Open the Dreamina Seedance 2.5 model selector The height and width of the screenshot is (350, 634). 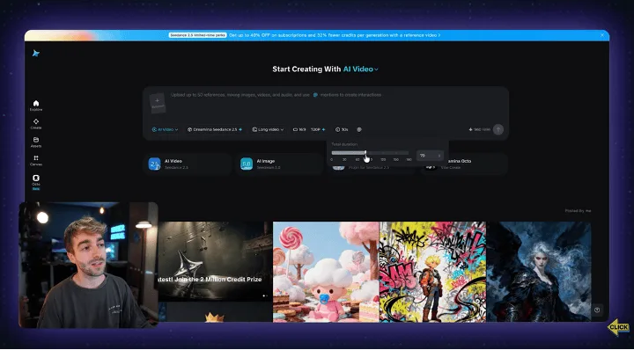pos(215,129)
